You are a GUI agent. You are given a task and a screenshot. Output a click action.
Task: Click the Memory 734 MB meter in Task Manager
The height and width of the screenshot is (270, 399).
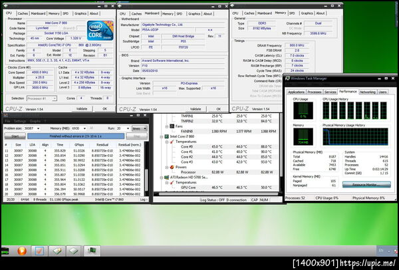click(303, 137)
